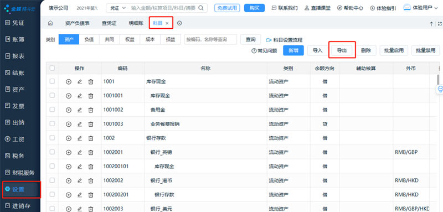Click the 批量禁用 button
The image size is (443, 212).
[x=426, y=50]
